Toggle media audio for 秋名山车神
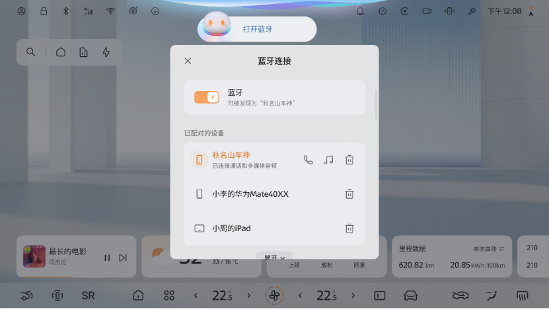Viewport: 549px width, 309px height. tap(328, 160)
